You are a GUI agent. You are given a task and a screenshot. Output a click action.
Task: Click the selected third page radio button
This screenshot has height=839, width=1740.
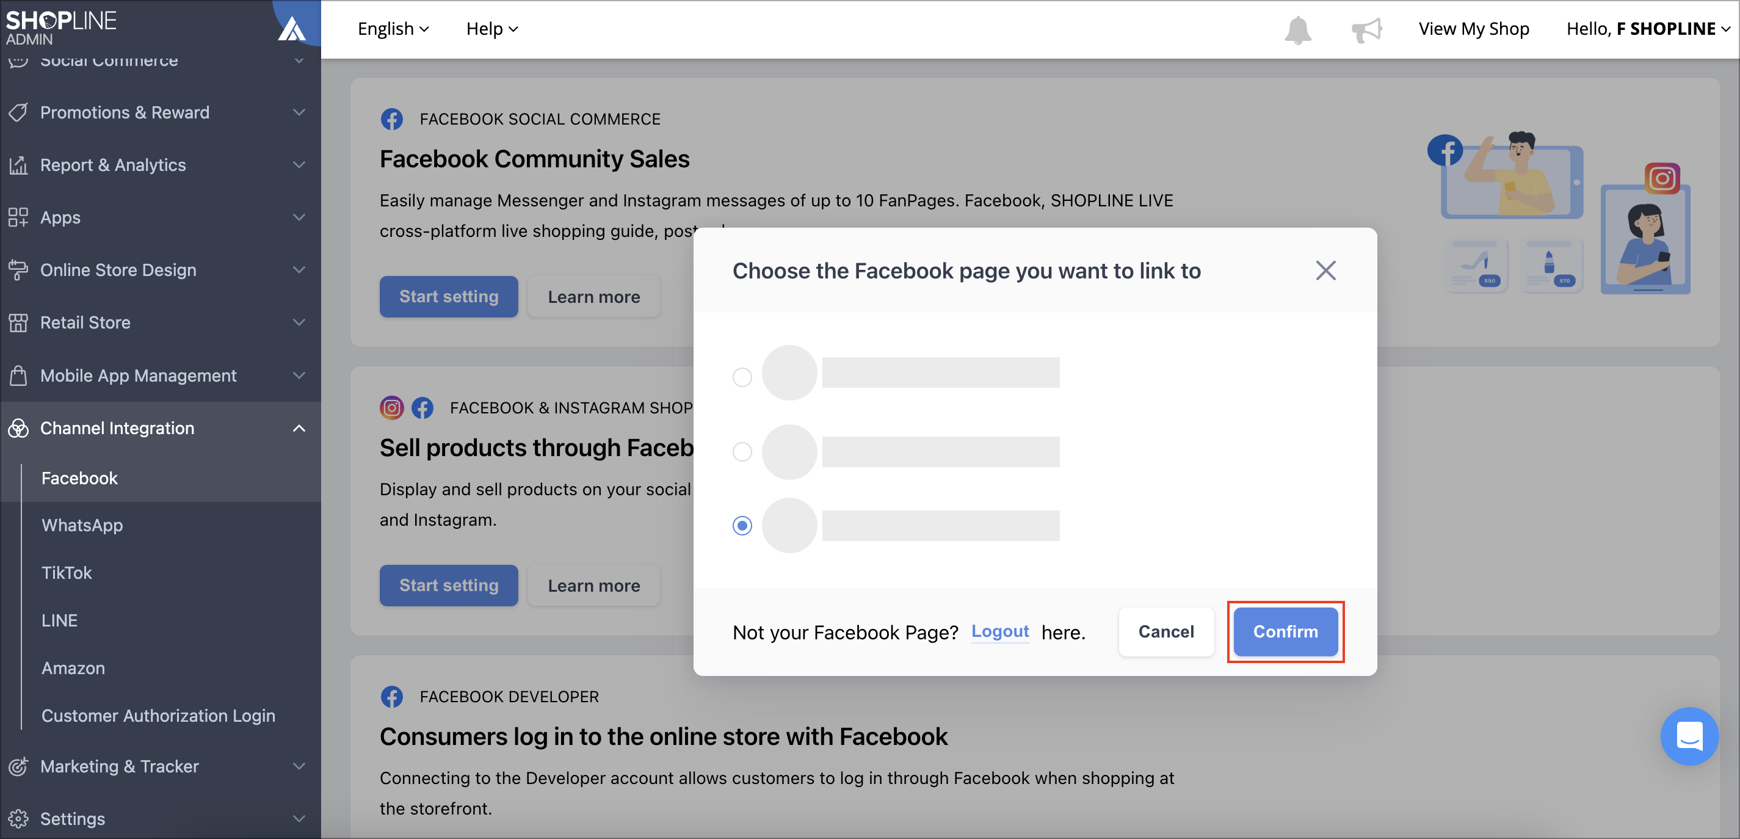742,526
